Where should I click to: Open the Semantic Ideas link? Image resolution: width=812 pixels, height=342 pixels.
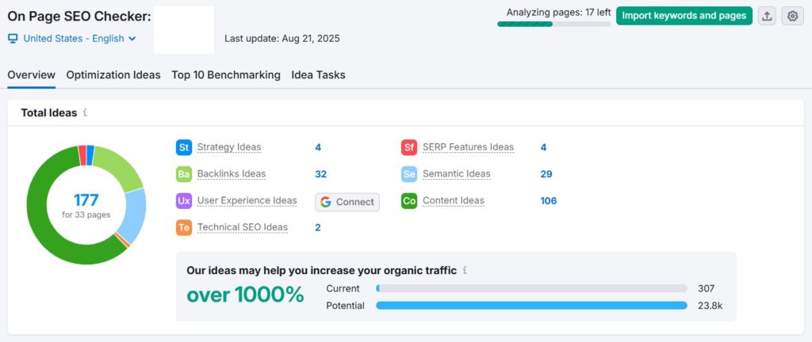tap(456, 174)
